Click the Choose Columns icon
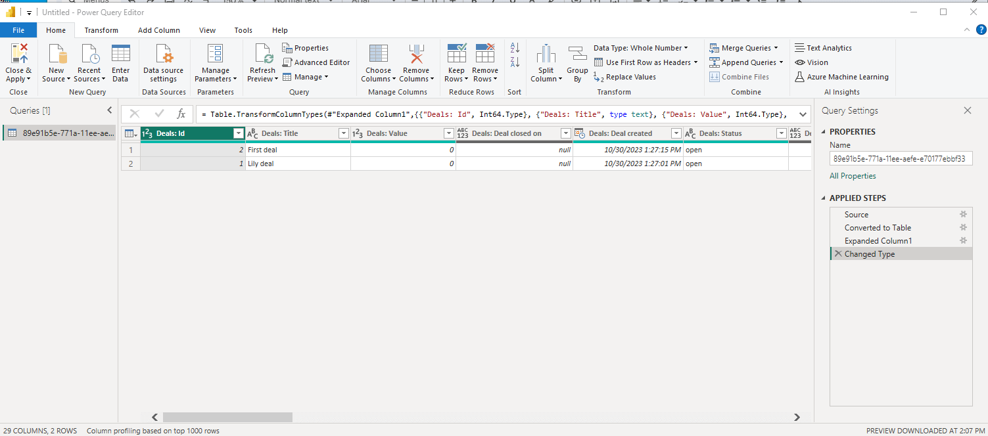Image resolution: width=988 pixels, height=436 pixels. [x=378, y=54]
